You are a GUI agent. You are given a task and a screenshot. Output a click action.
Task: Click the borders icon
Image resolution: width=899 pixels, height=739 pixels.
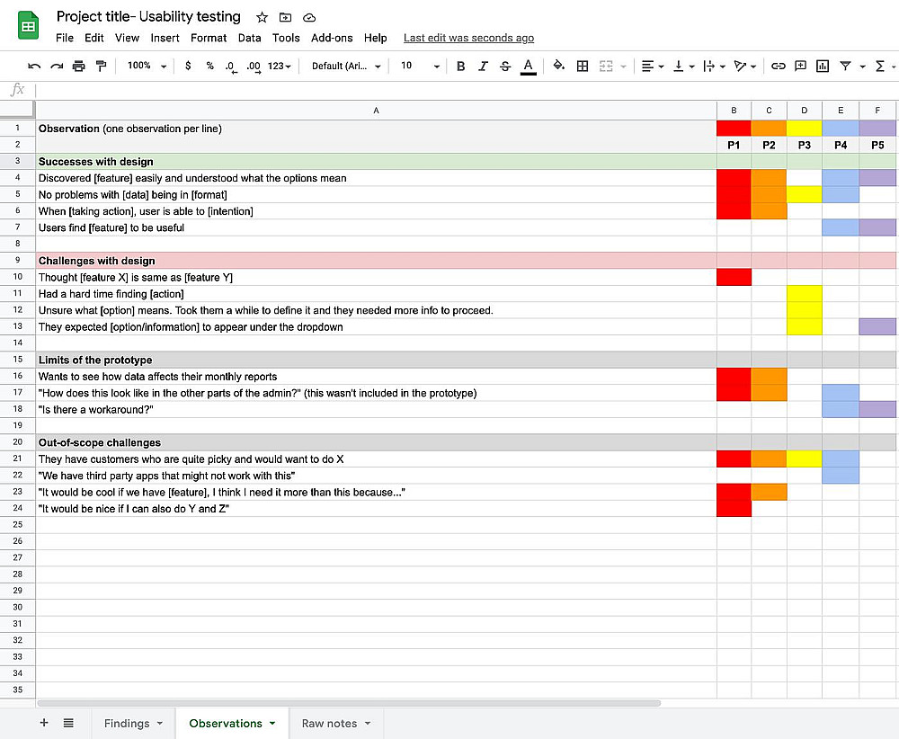(x=583, y=66)
